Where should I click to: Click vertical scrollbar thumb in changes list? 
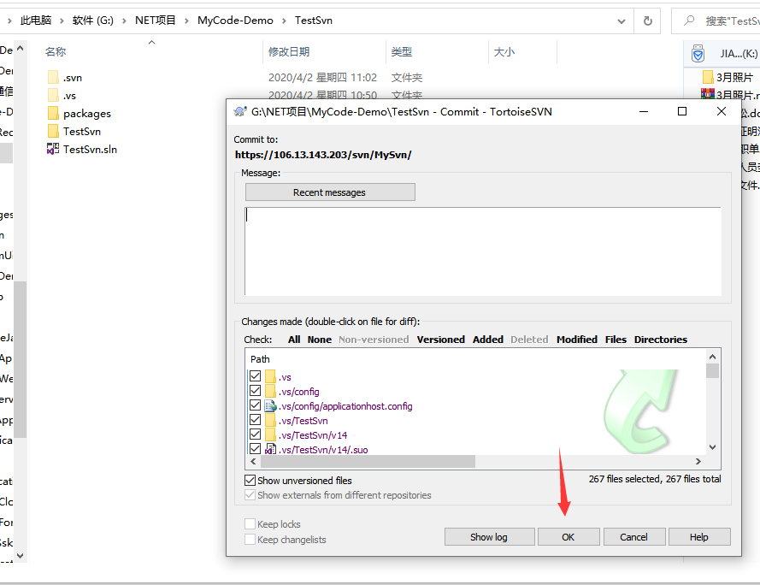tap(712, 370)
